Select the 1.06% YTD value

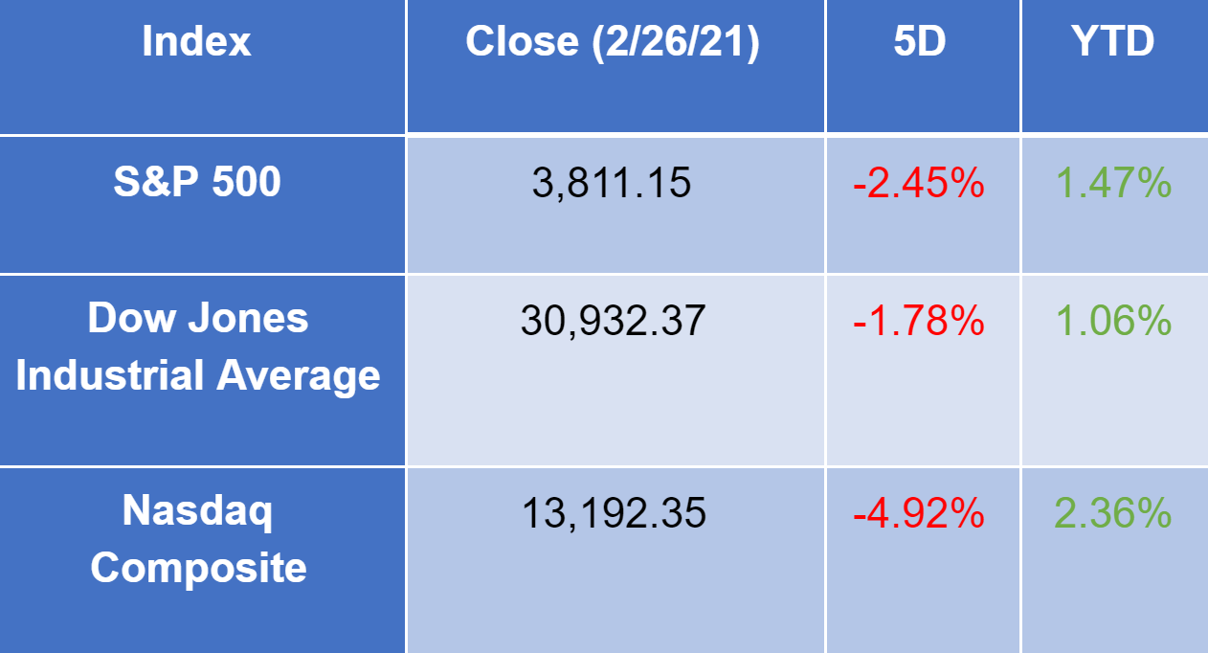1113,322
